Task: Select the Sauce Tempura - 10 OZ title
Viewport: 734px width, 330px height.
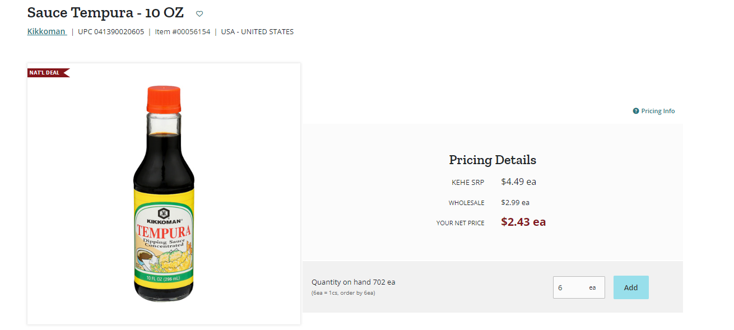Action: click(x=105, y=12)
